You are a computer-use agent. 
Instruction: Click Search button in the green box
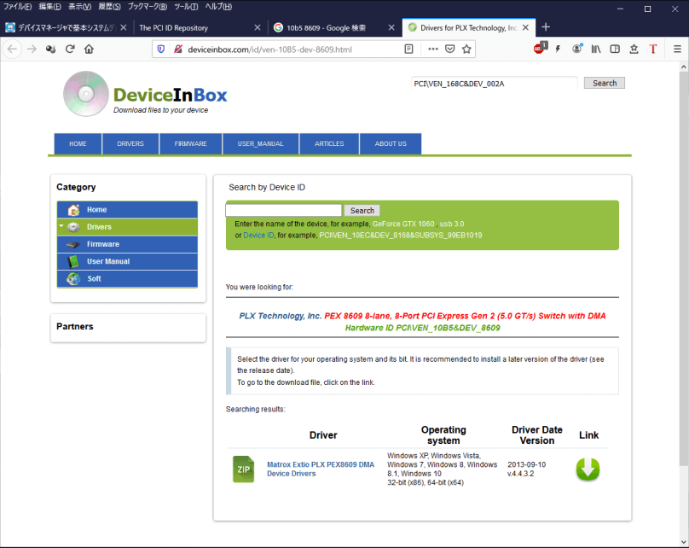(x=362, y=211)
